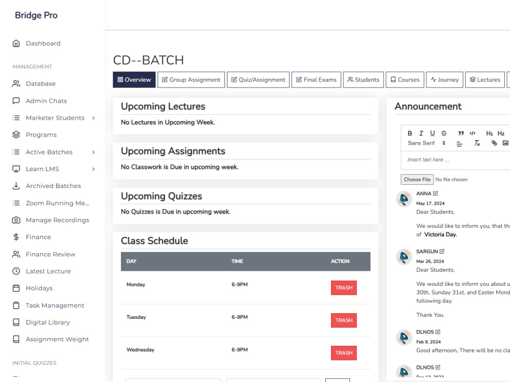Image resolution: width=510 pixels, height=382 pixels.
Task: Click the Tuesday day cell
Action: pos(136,317)
